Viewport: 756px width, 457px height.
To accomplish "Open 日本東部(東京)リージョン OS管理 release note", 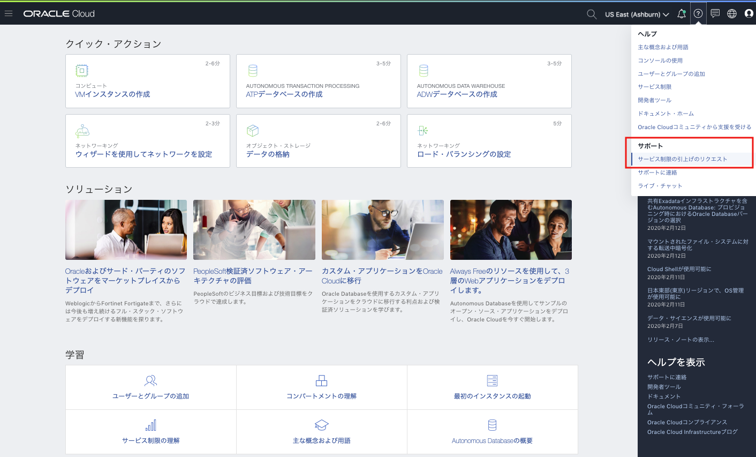I will click(695, 294).
